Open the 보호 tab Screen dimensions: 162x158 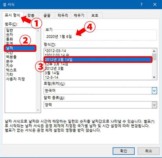point(95,15)
